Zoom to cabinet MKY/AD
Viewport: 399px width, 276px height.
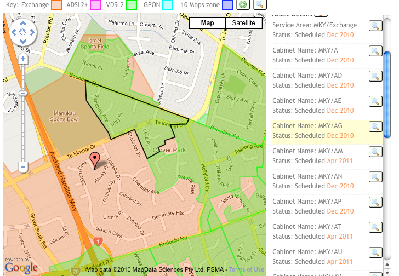[x=375, y=76]
